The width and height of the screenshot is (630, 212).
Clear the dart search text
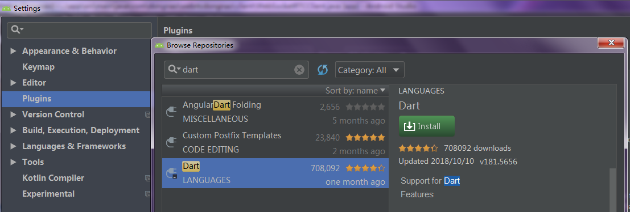(x=299, y=70)
